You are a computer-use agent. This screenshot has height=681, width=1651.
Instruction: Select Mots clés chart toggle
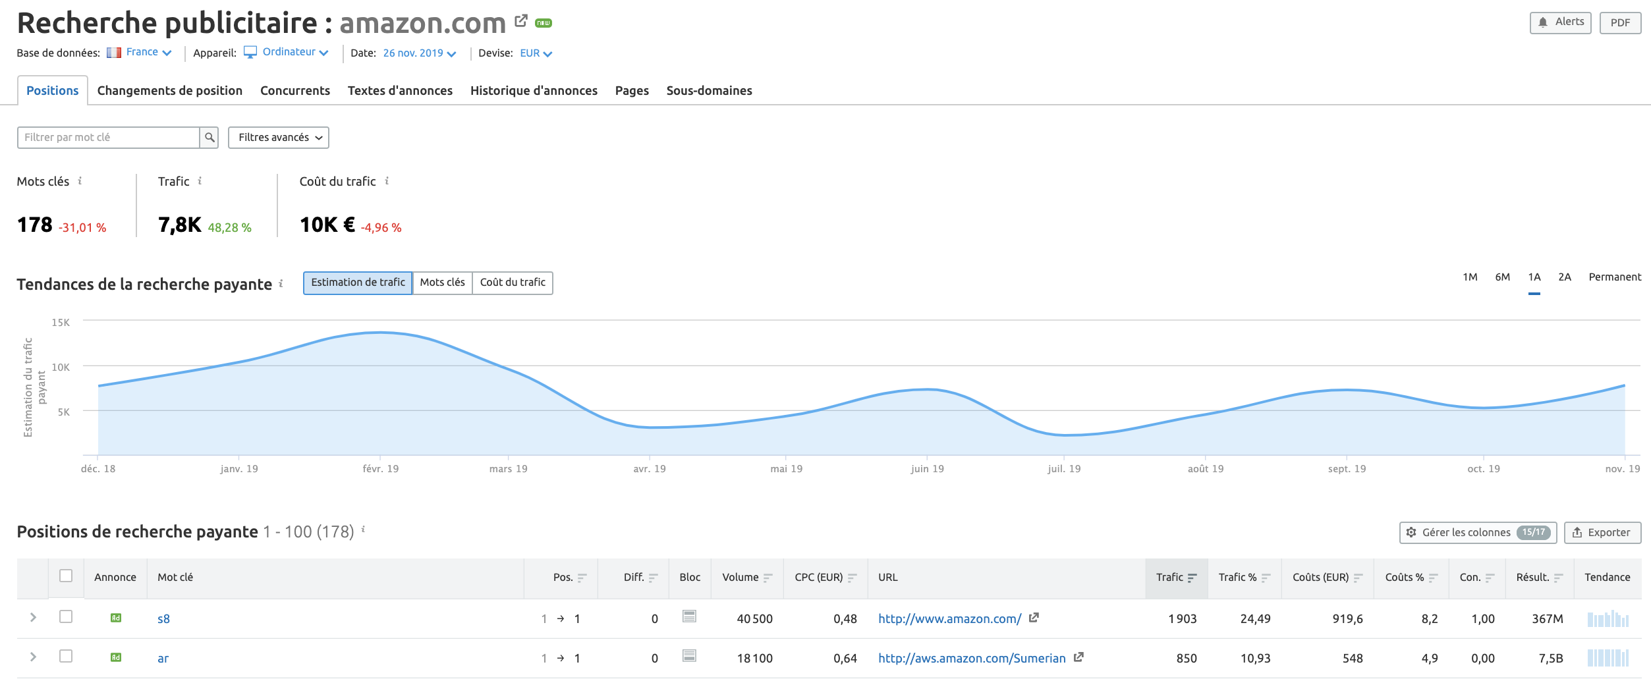(x=442, y=283)
